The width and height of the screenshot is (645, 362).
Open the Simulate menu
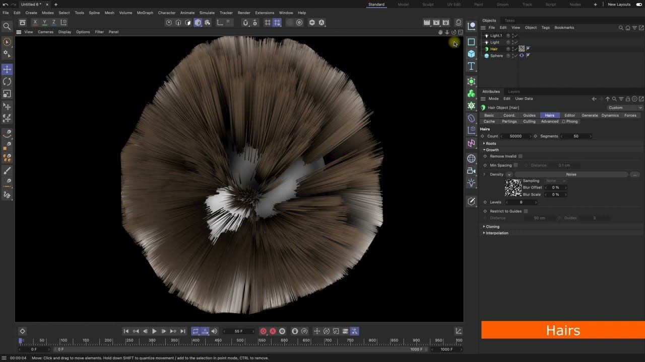point(207,13)
